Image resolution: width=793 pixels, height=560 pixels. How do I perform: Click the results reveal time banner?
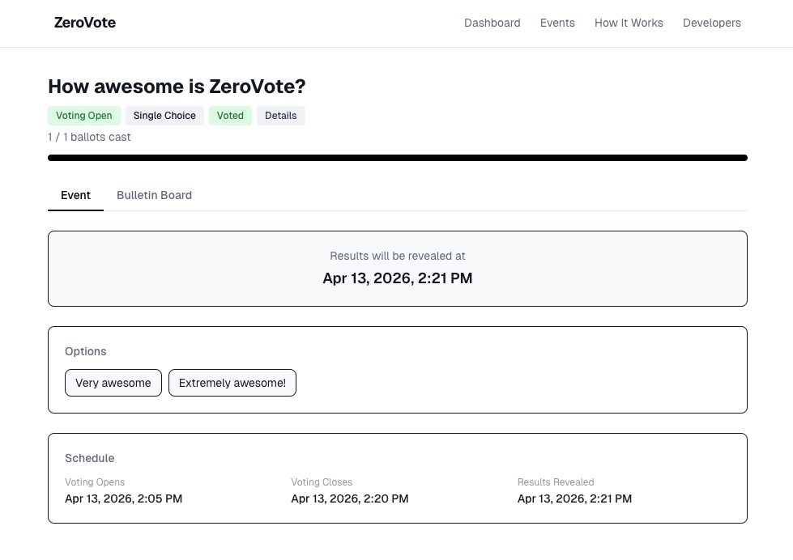click(397, 268)
